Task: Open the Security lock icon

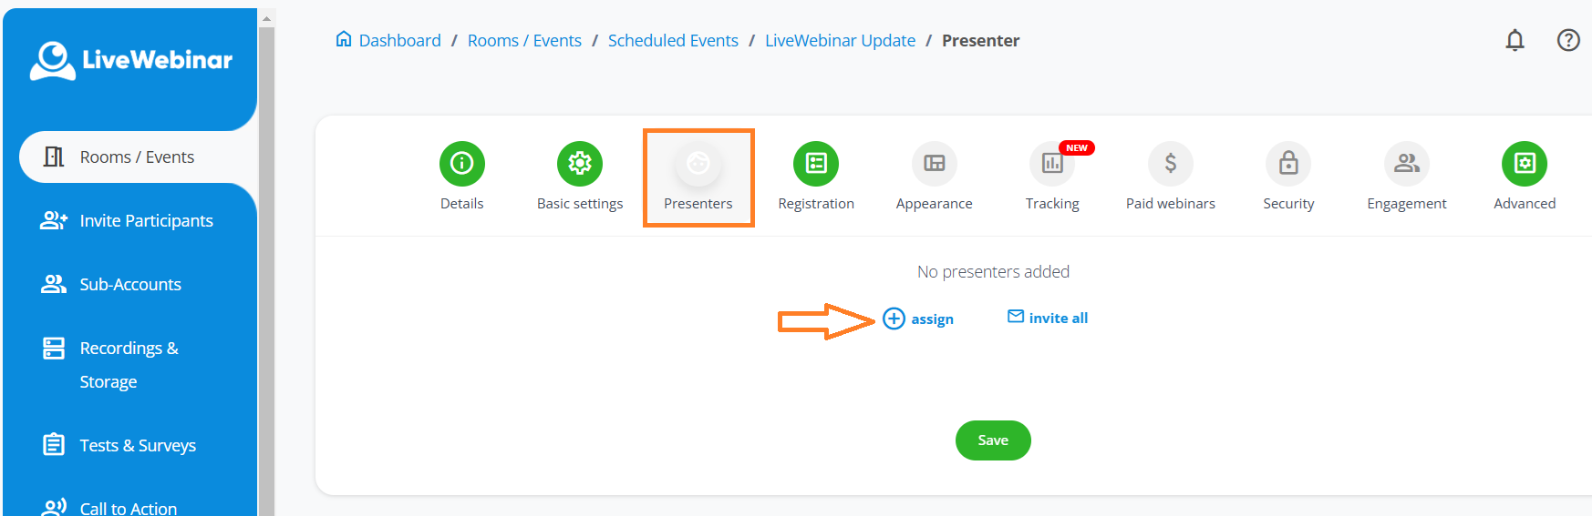Action: pos(1288,164)
